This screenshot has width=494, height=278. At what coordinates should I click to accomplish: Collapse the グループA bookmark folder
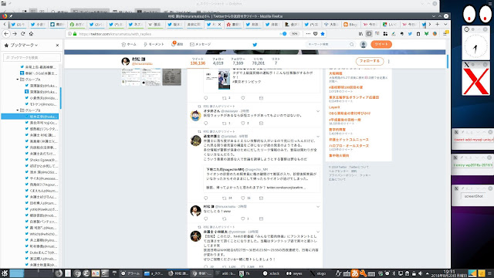pos(18,80)
